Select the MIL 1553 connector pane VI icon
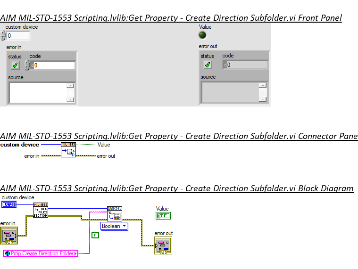This screenshot has width=358, height=269. [x=68, y=150]
